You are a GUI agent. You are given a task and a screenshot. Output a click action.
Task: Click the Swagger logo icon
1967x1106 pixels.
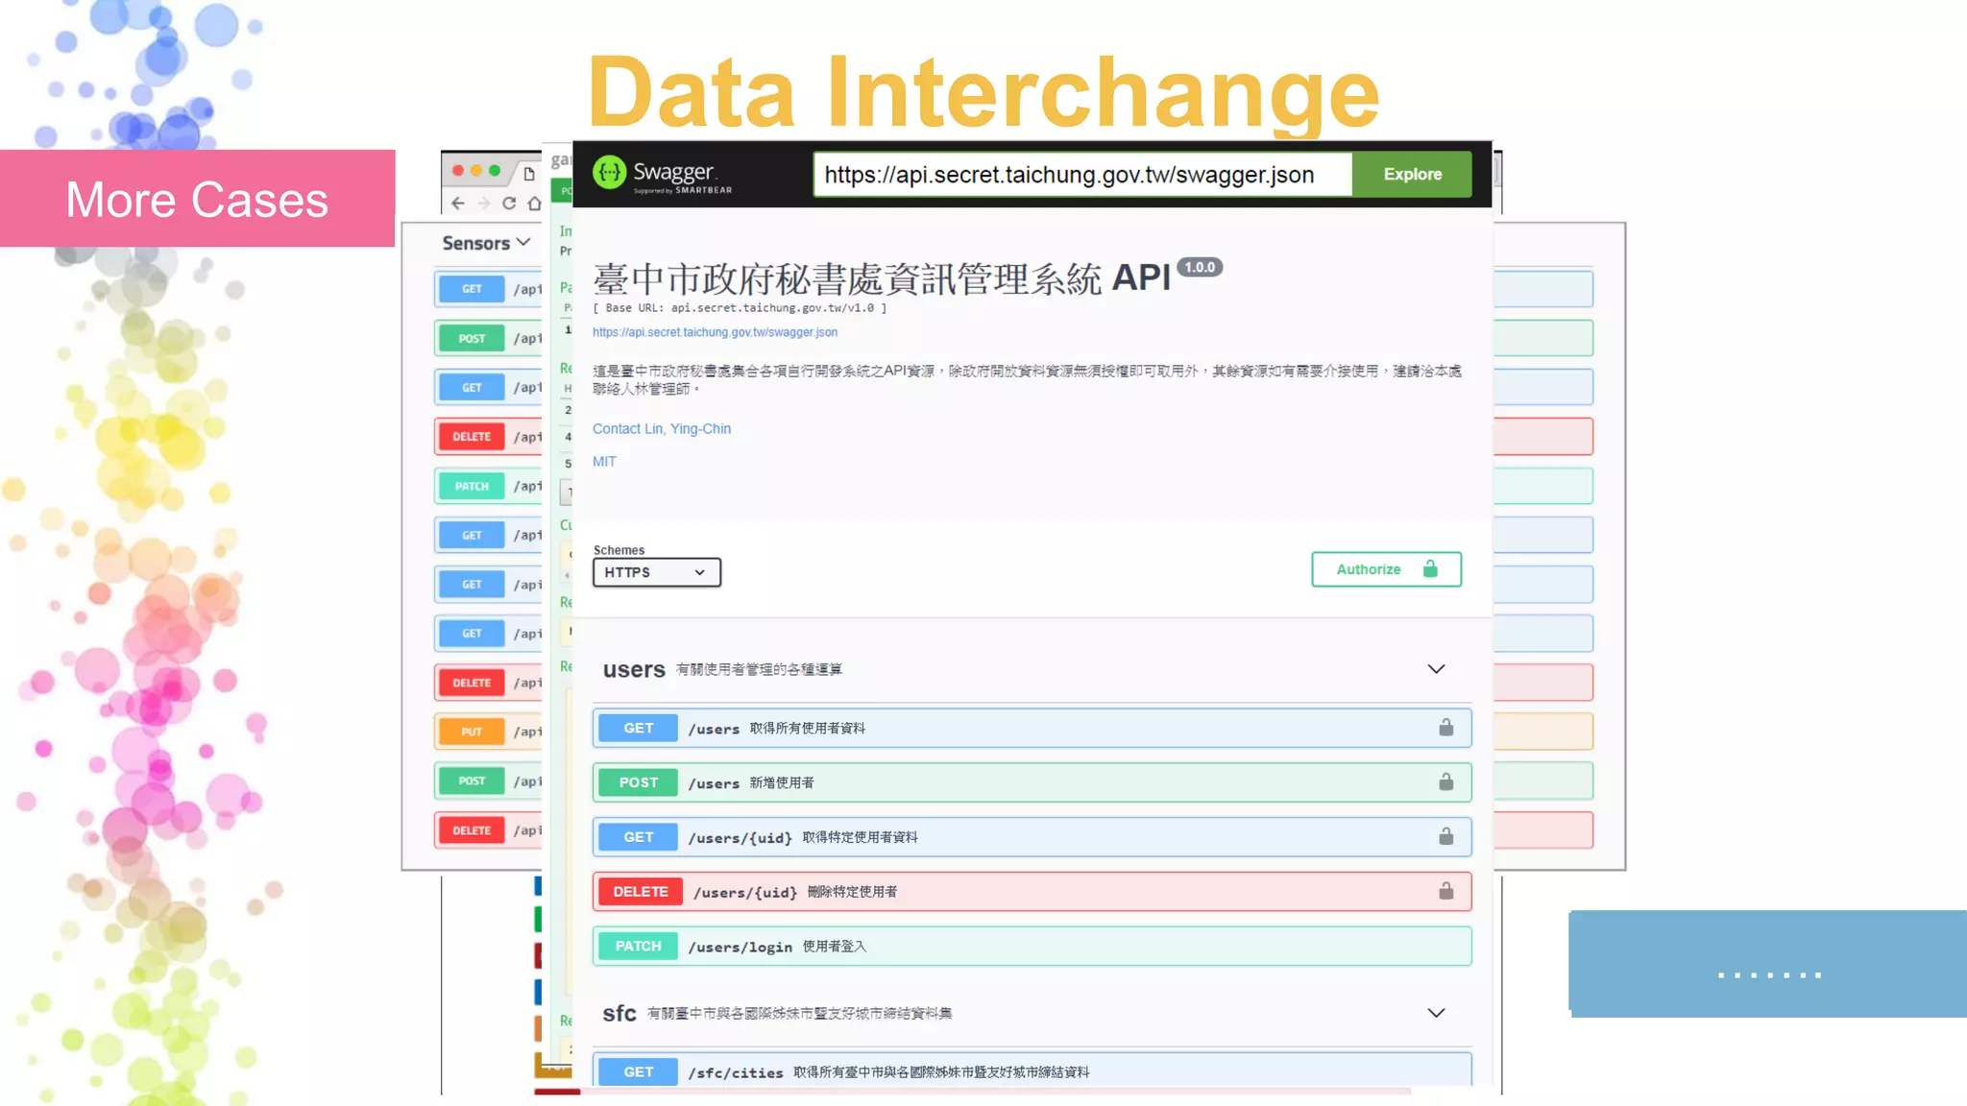[609, 173]
